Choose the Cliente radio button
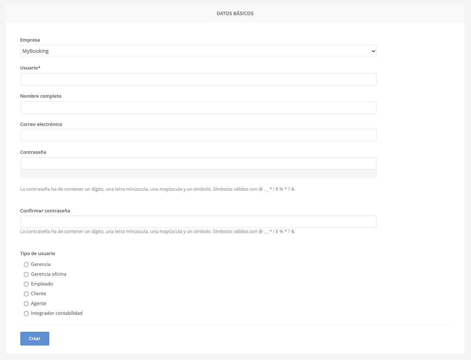Image resolution: width=471 pixels, height=360 pixels. tap(26, 294)
